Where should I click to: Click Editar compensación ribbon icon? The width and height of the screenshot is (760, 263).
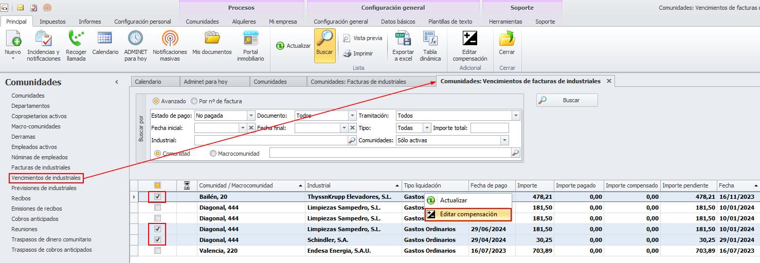click(469, 39)
